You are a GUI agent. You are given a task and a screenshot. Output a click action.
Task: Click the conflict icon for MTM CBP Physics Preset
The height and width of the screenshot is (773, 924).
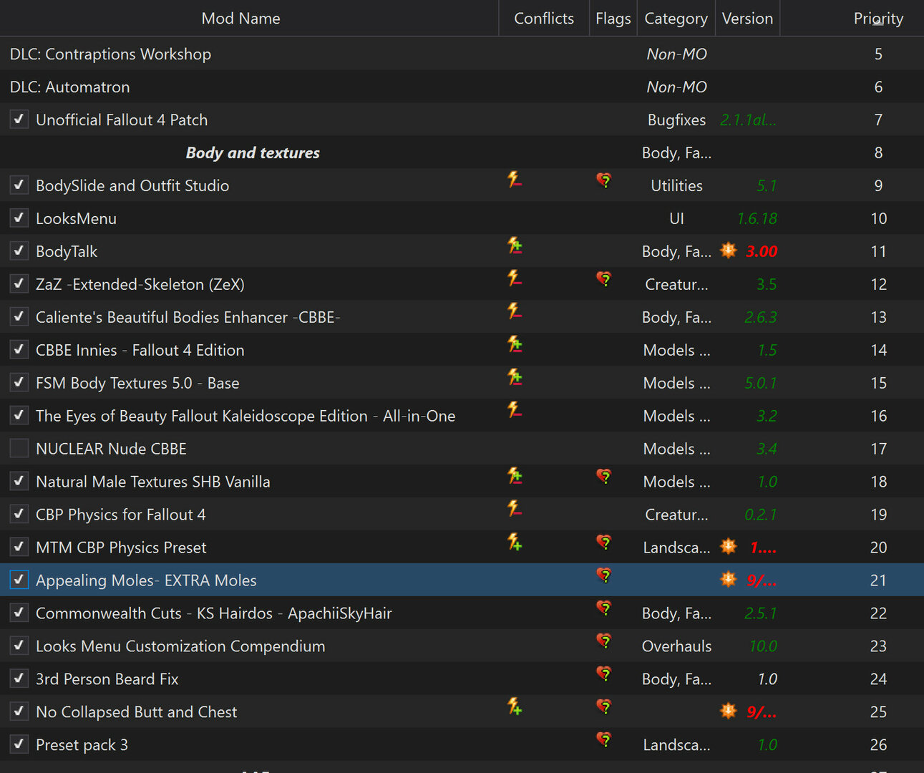[x=515, y=542]
